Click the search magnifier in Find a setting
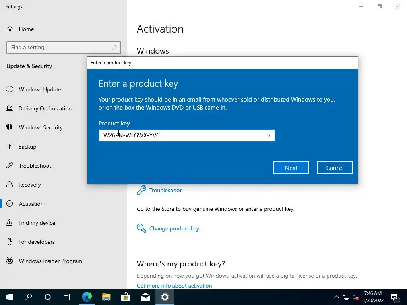 pyautogui.click(x=115, y=48)
